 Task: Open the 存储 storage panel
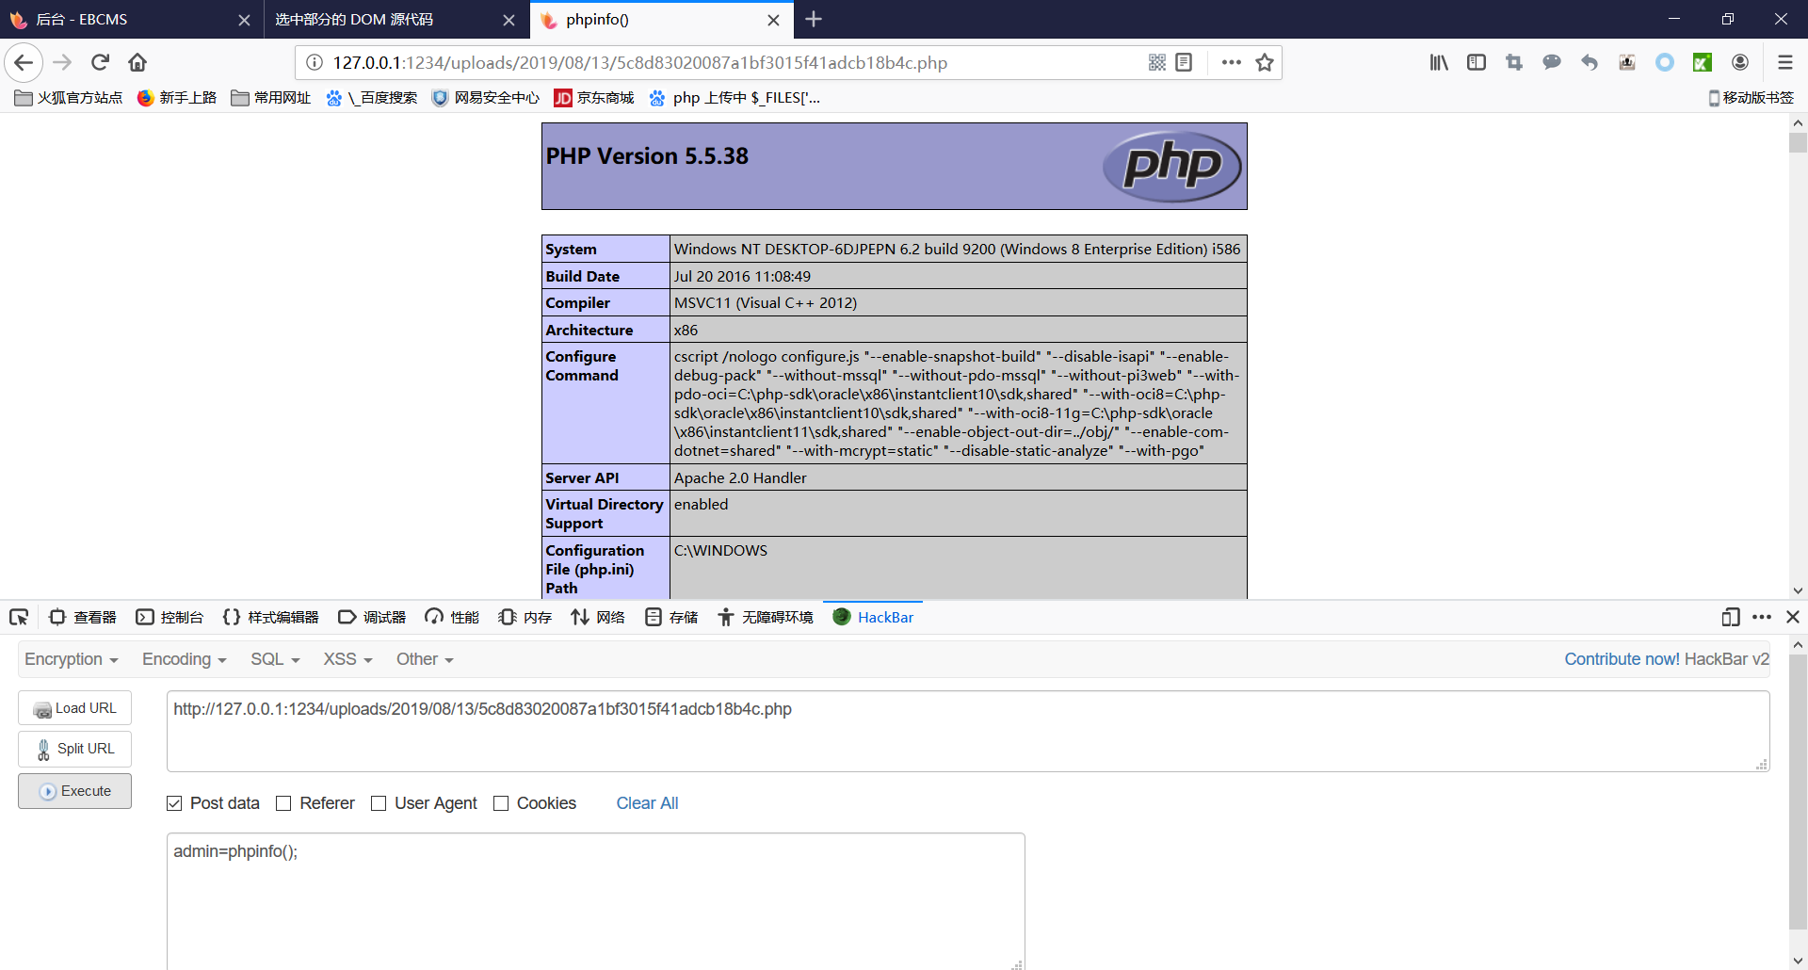pyautogui.click(x=671, y=617)
